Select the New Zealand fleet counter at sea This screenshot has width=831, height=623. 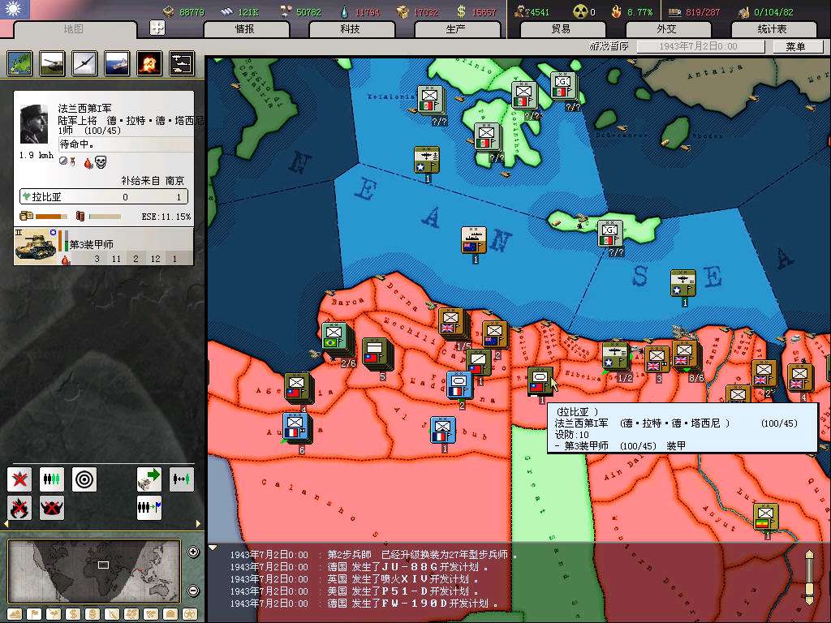(x=473, y=240)
